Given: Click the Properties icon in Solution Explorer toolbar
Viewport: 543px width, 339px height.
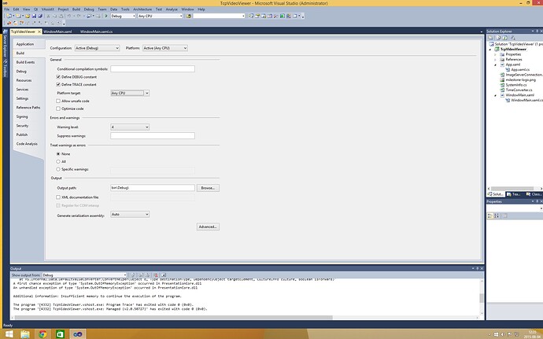Looking at the screenshot, I should [x=490, y=38].
